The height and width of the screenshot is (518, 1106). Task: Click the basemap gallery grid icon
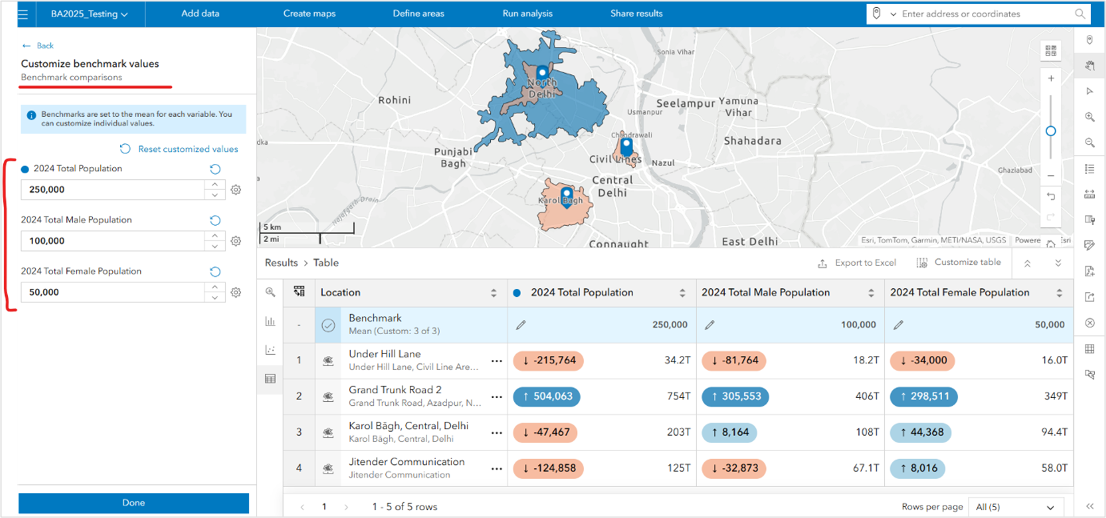(1051, 51)
